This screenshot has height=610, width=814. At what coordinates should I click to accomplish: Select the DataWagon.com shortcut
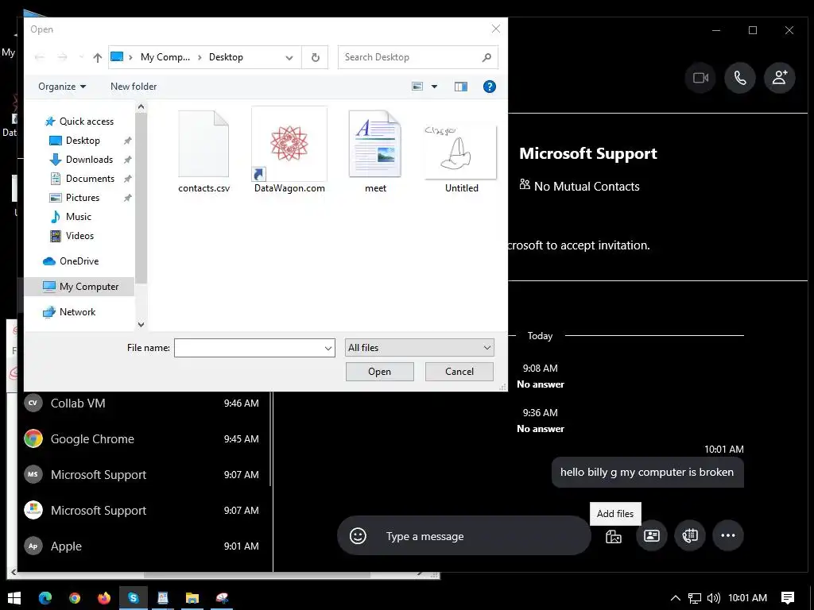(289, 150)
